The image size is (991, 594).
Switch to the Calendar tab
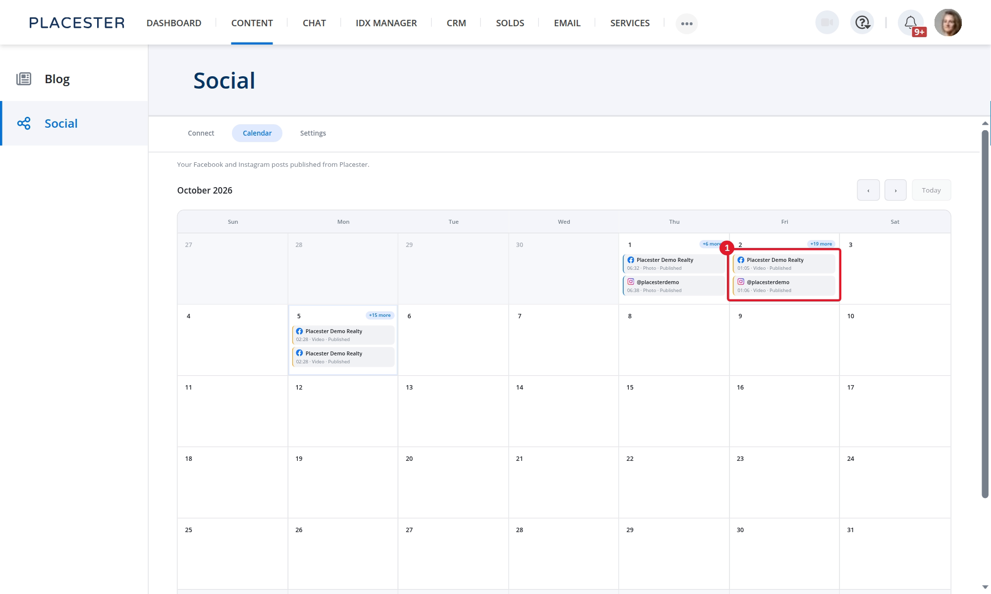tap(257, 133)
